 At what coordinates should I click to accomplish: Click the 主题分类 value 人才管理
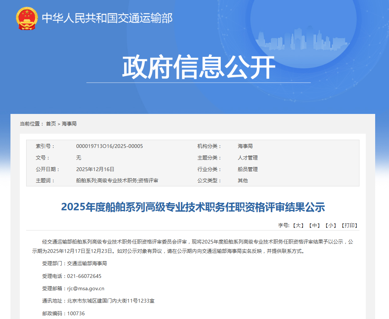[248, 158]
